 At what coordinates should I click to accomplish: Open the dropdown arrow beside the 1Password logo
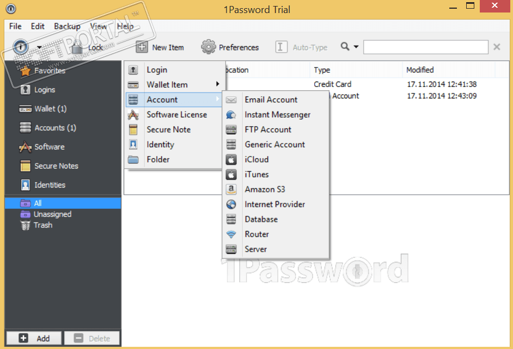39,47
